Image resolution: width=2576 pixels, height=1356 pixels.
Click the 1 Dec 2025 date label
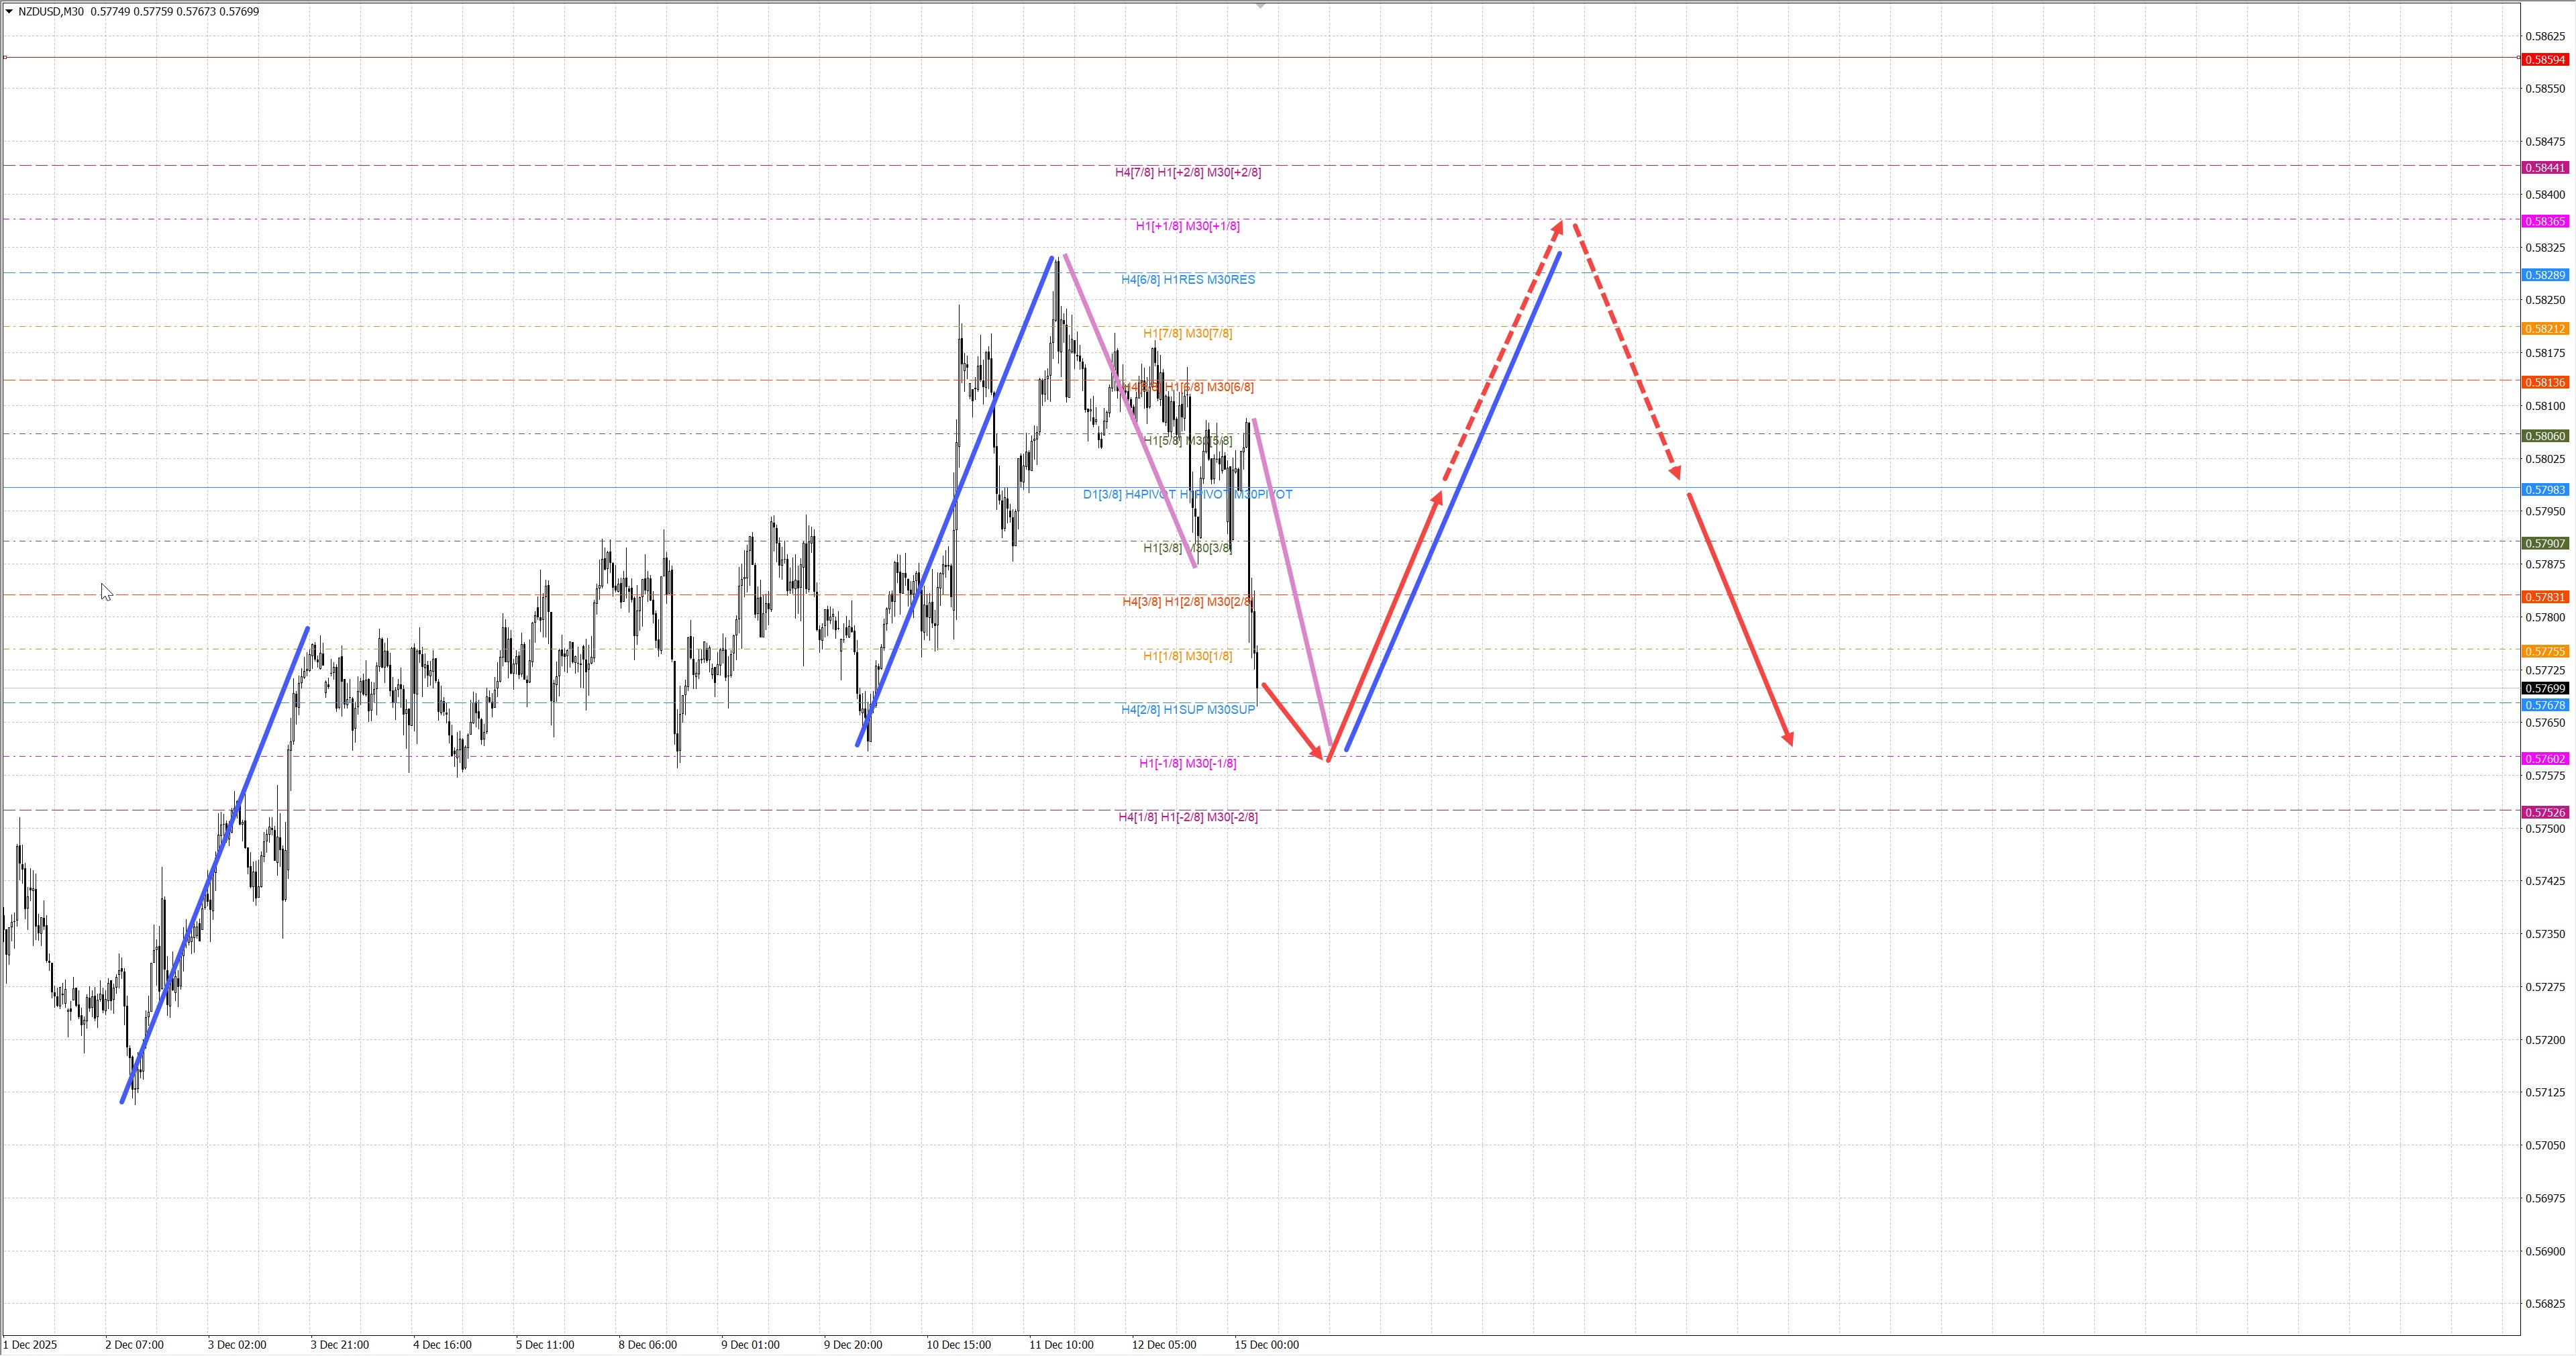coord(30,1345)
